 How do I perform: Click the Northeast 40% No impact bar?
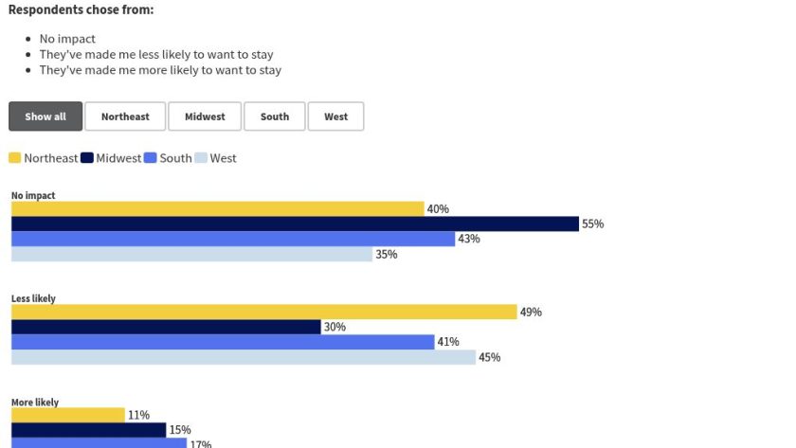coord(217,209)
